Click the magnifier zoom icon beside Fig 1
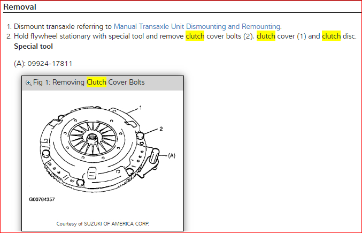This screenshot has width=362, height=233. pyautogui.click(x=28, y=83)
